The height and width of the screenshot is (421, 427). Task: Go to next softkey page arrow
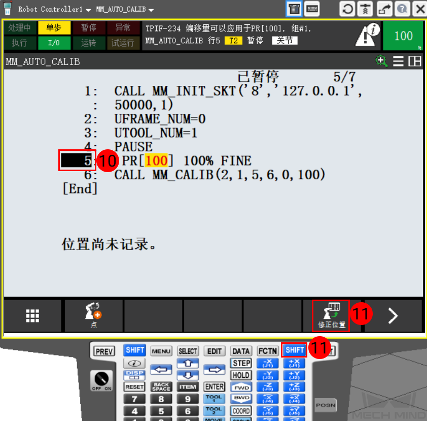click(393, 316)
